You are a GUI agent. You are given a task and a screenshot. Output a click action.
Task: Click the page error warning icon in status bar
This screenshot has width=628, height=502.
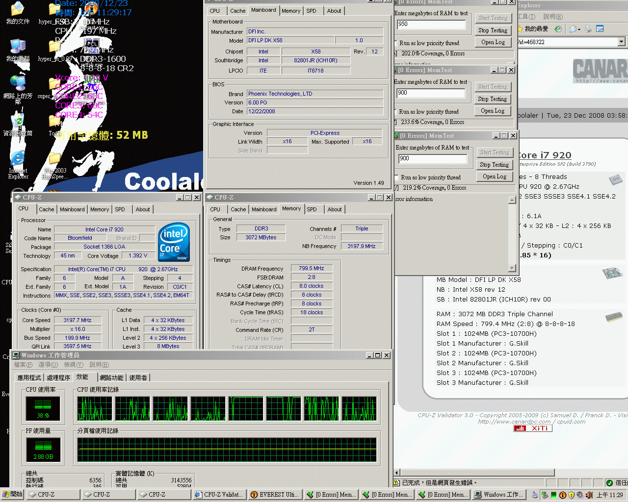click(397, 482)
